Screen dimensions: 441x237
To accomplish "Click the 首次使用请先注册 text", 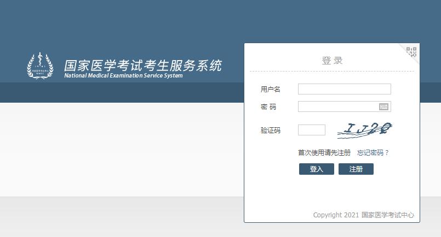I will (324, 153).
